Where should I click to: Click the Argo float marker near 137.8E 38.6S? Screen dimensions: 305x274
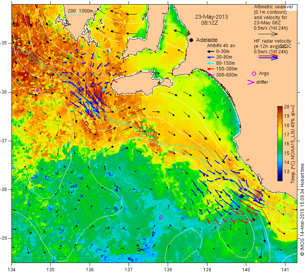click(x=161, y=217)
